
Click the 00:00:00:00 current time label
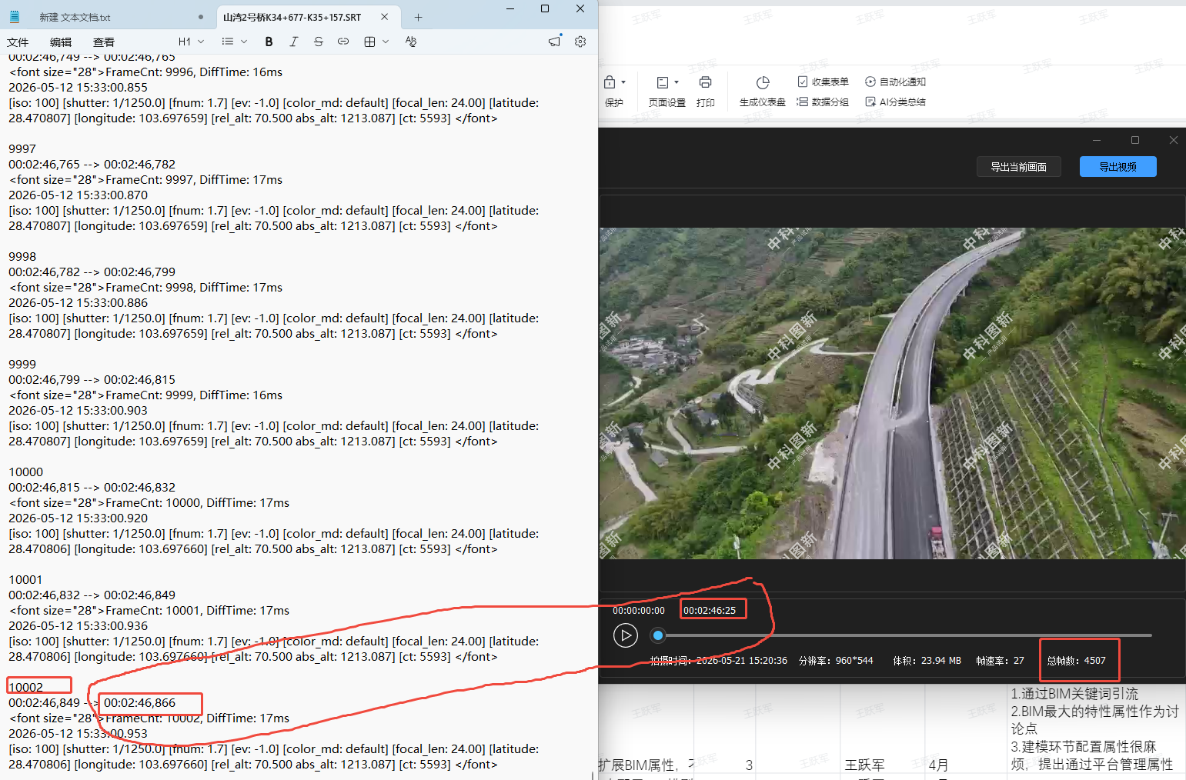tap(638, 611)
